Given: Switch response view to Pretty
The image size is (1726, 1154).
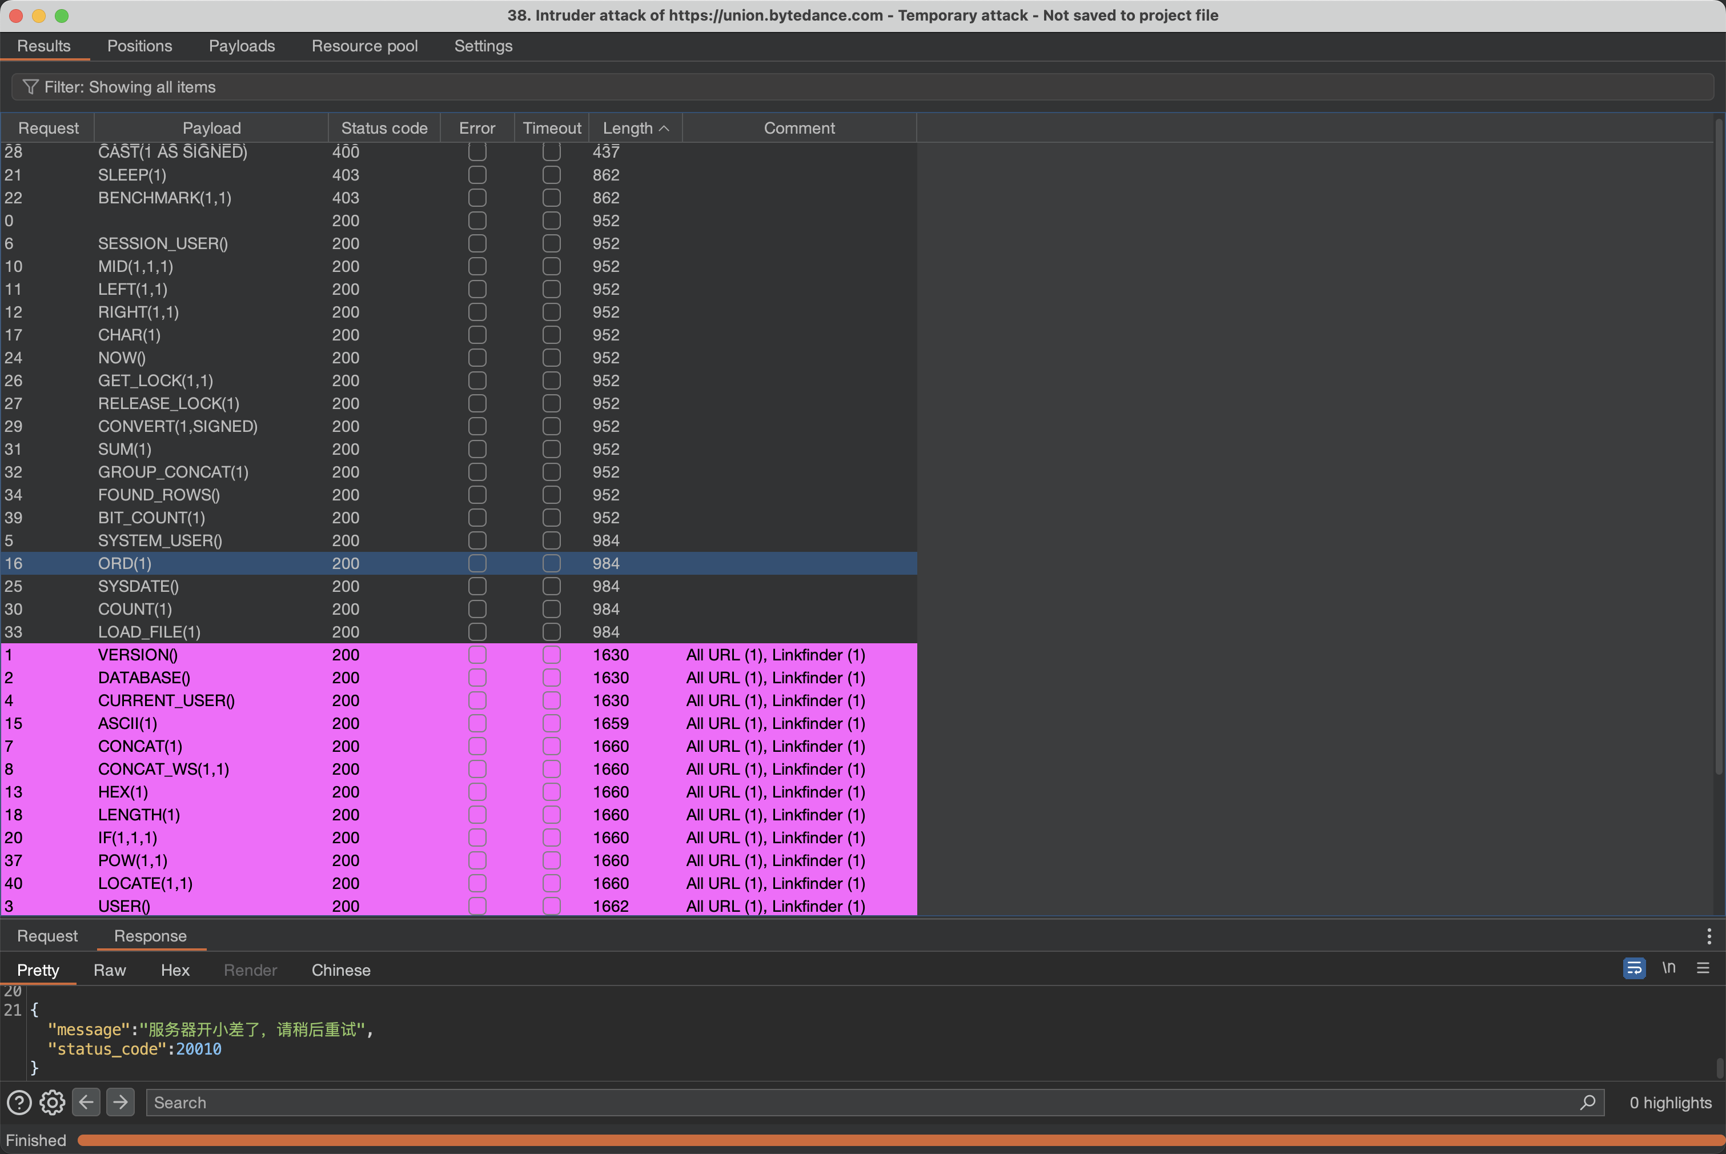Looking at the screenshot, I should click(x=38, y=970).
